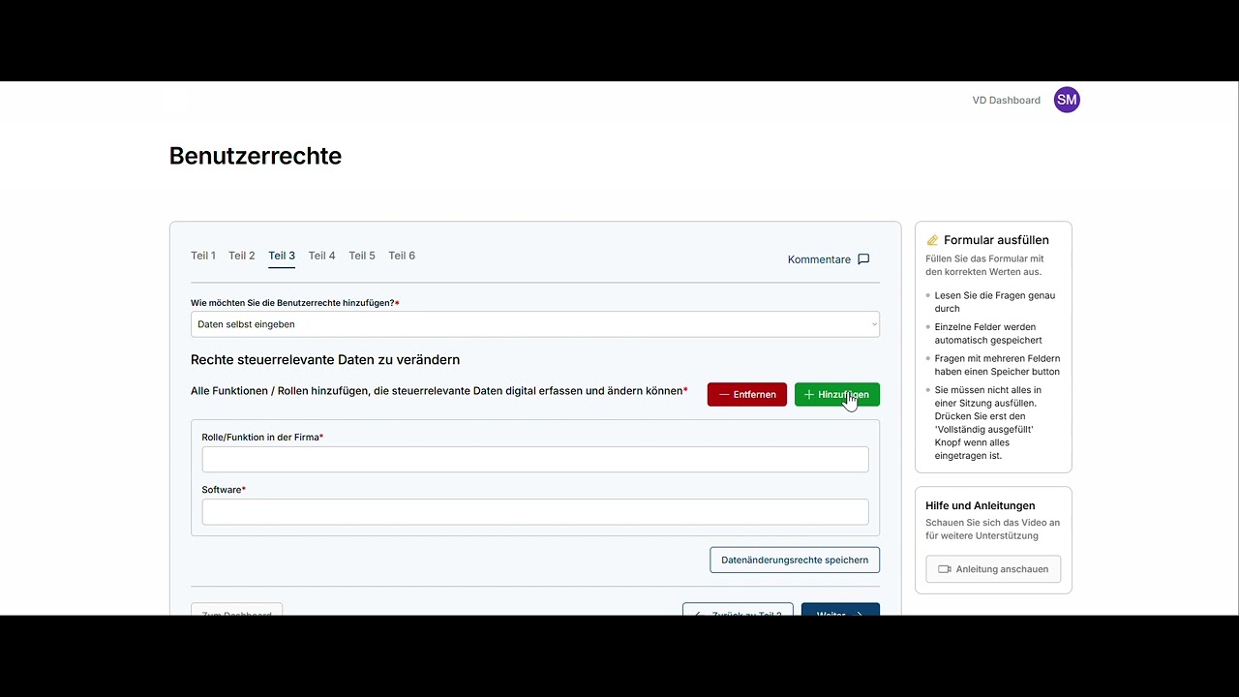Click the heading Rechte steuerrelevante Daten zu verändern
The width and height of the screenshot is (1239, 697).
click(325, 360)
